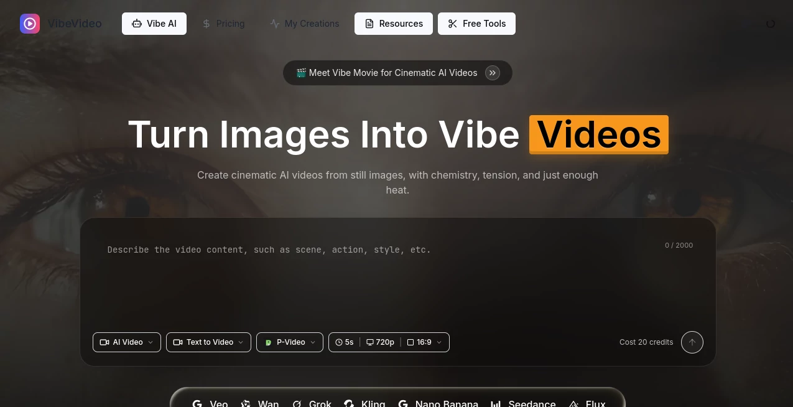Select the Nano Banana model
Image resolution: width=793 pixels, height=407 pixels.
(x=438, y=403)
